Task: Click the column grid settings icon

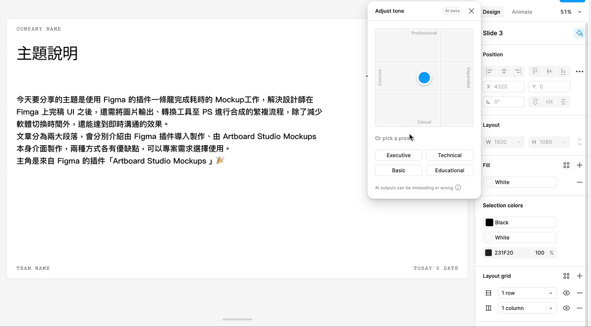Action: (x=489, y=308)
